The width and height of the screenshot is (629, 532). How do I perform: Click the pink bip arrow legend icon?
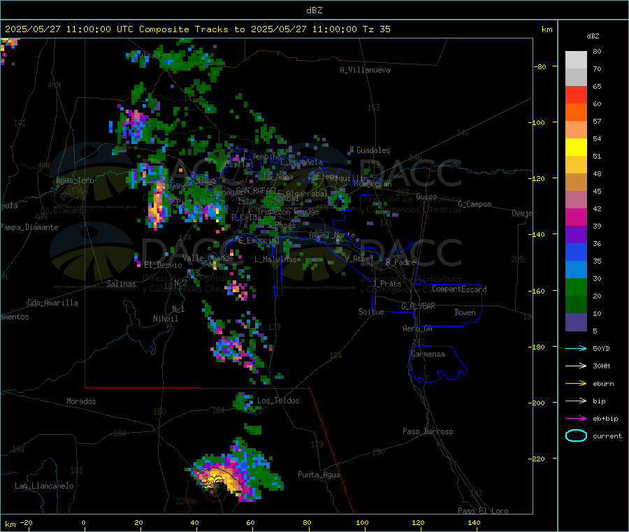click(x=576, y=401)
